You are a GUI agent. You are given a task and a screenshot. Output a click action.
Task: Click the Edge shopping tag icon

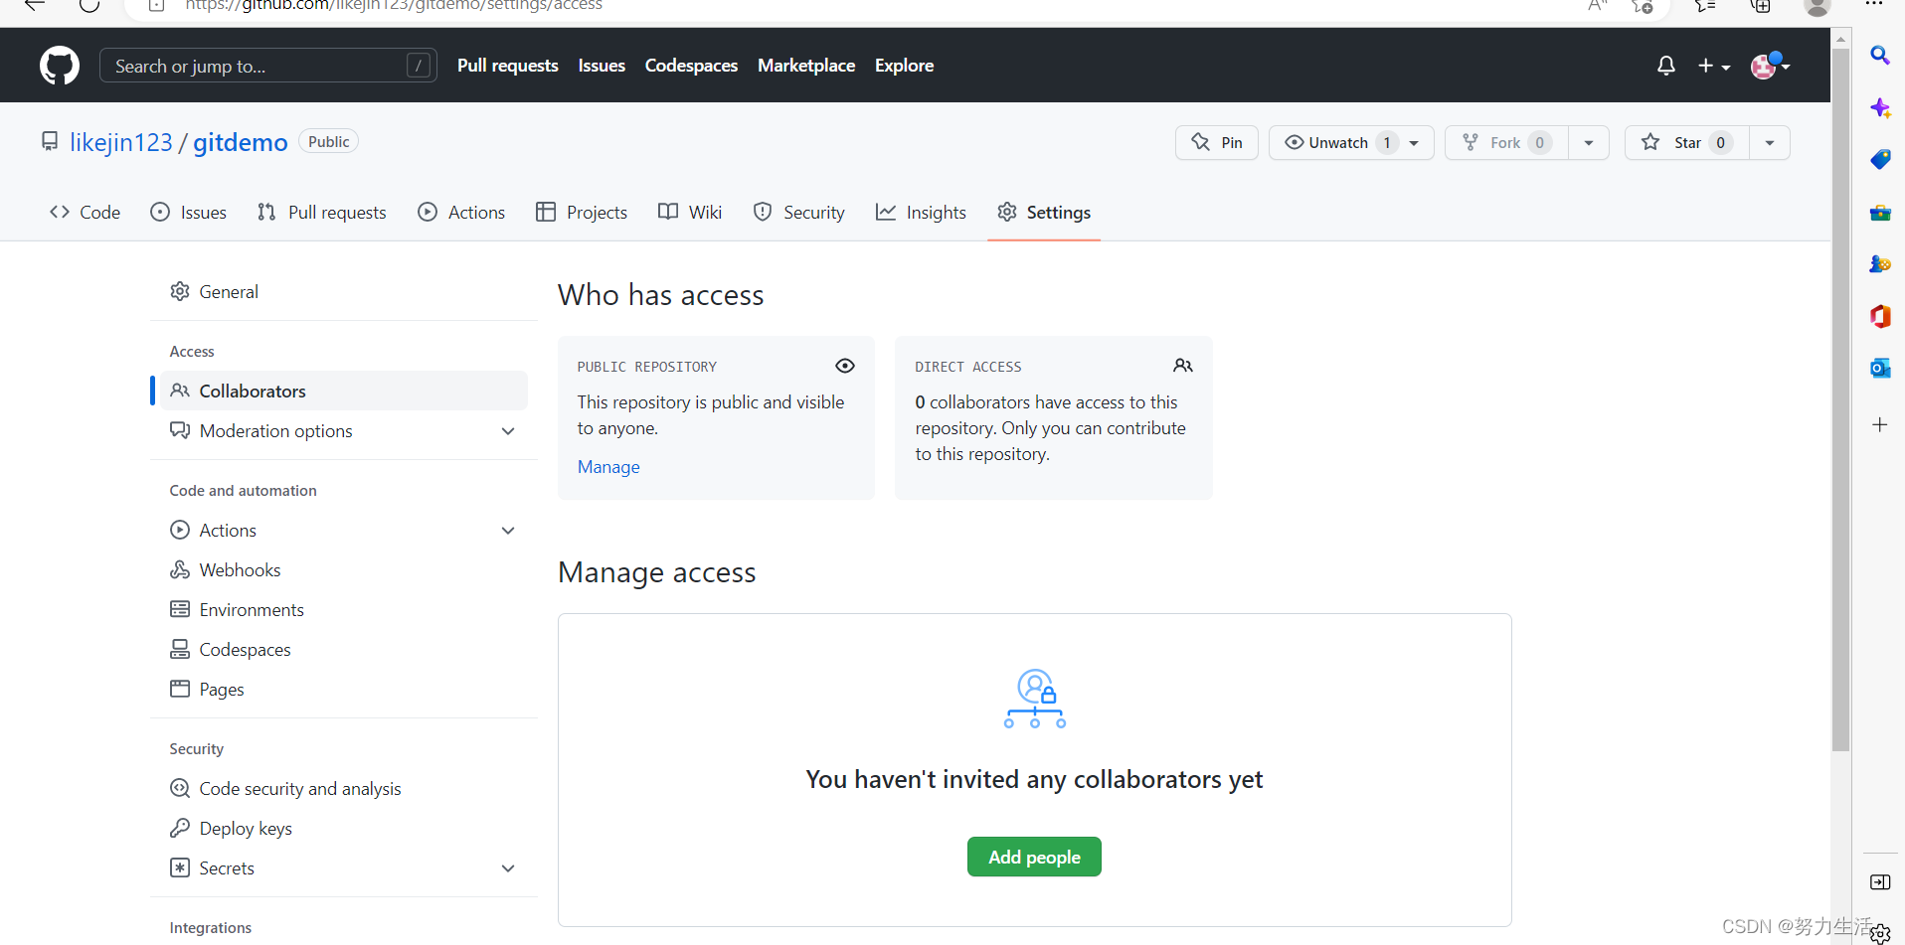coord(1879,159)
